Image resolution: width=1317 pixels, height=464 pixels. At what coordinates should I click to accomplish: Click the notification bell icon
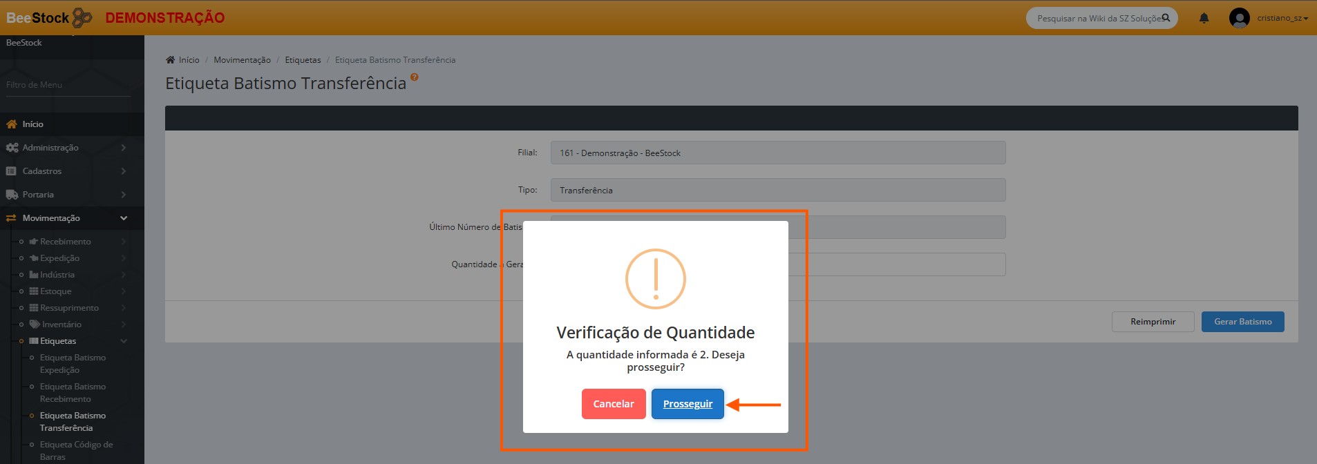click(1204, 19)
